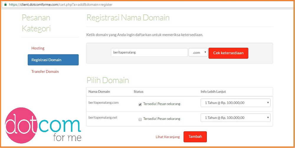Open Transfer Domain category
This screenshot has height=148, width=295.
(x=45, y=71)
